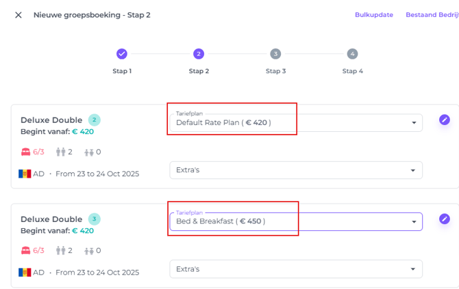The width and height of the screenshot is (459, 289).
Task: Jump to Stap 3 in the stepper
Action: click(275, 54)
